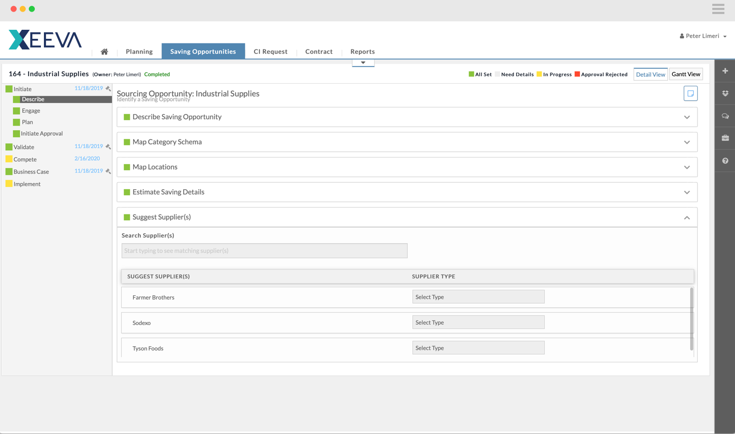
Task: Click the Compete date 2/16/2020 link
Action: point(87,158)
